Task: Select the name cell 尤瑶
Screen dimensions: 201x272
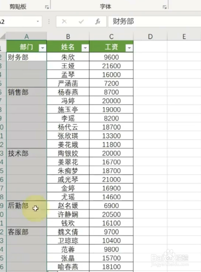Action: coord(68,197)
